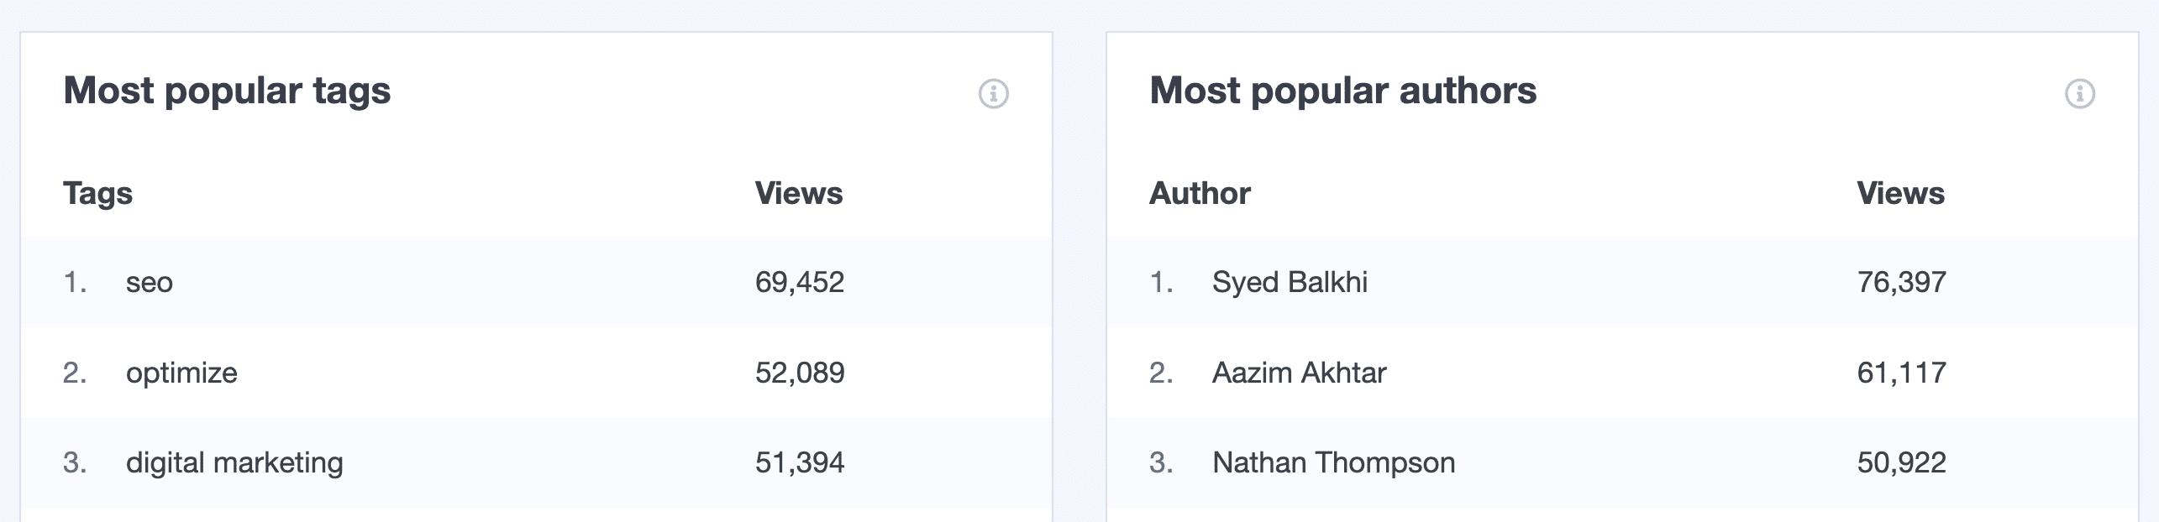Click the 50,922 views value
Screen dimensions: 2159x522
[x=1901, y=462]
